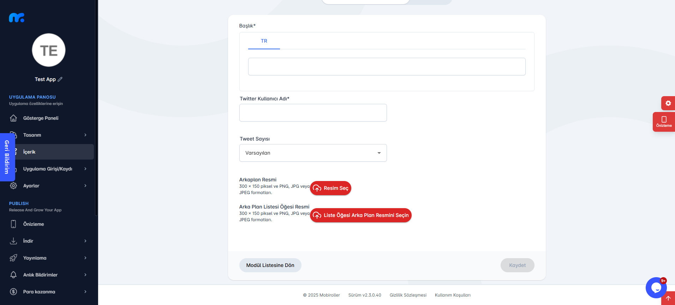Open the Geri Bildirim feedback tab

point(7,157)
